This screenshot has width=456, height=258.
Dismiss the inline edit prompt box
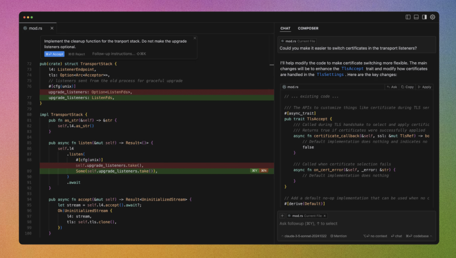pyautogui.click(x=195, y=38)
